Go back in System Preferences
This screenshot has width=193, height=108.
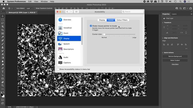(x=67, y=12)
